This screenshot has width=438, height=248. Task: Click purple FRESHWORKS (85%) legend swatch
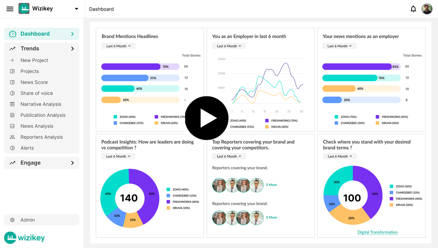pyautogui.click(x=377, y=117)
